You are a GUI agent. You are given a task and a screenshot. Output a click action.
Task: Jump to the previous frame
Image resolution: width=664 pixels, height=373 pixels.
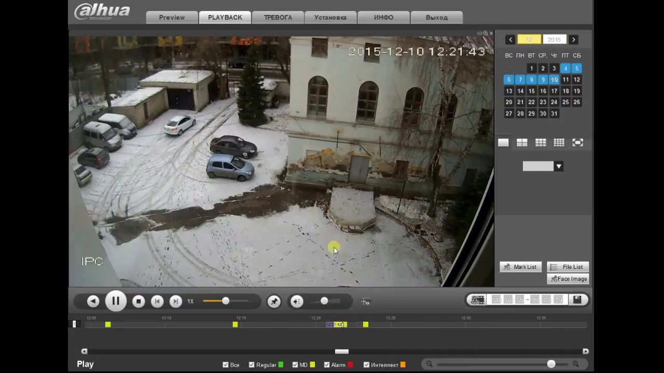157,301
